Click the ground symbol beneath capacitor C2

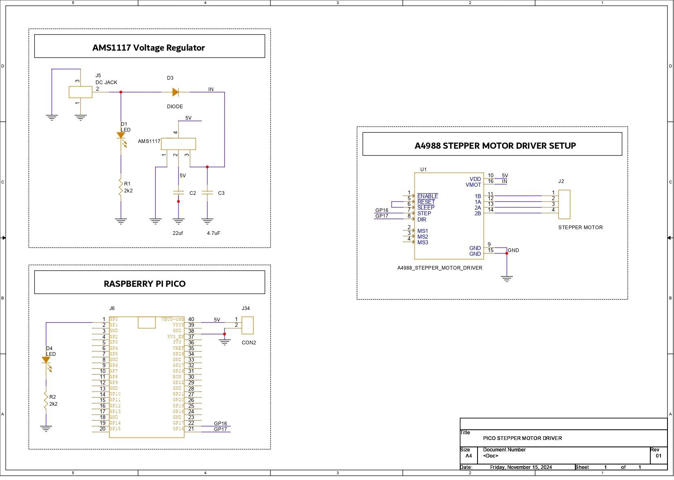tap(179, 222)
